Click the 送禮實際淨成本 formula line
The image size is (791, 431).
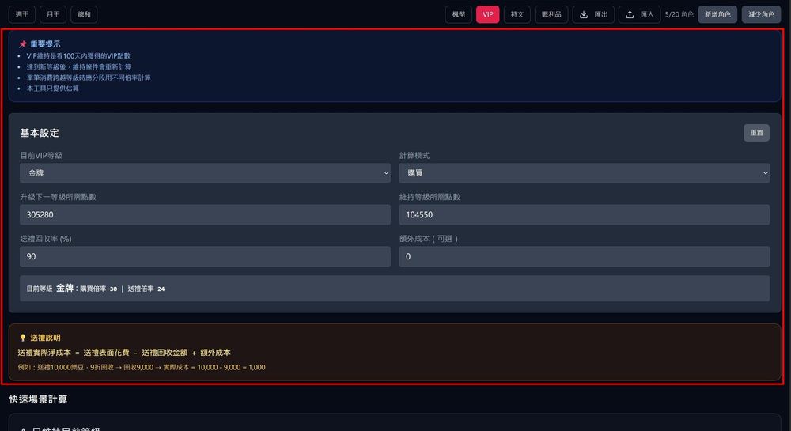point(124,353)
